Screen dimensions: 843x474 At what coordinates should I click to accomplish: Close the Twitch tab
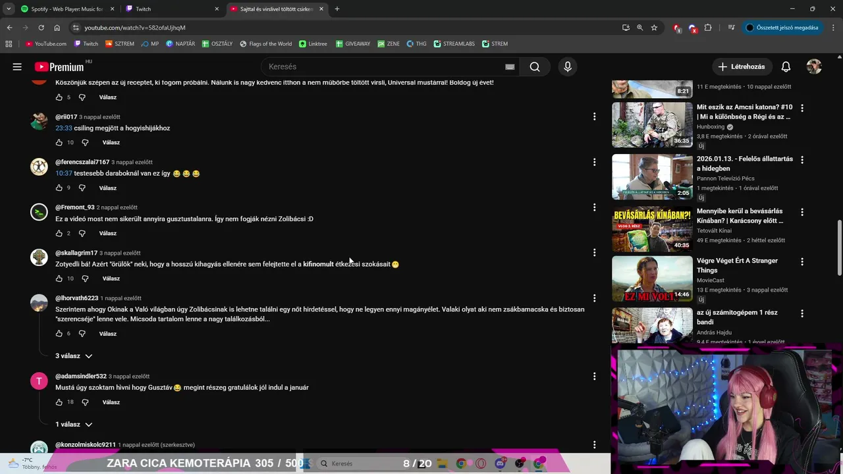(217, 9)
